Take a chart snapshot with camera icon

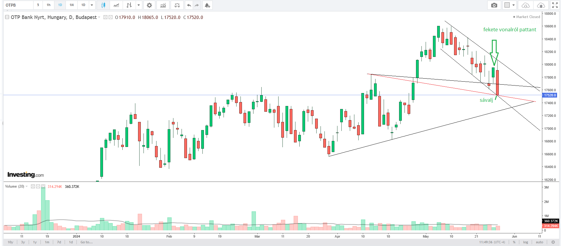point(494,5)
